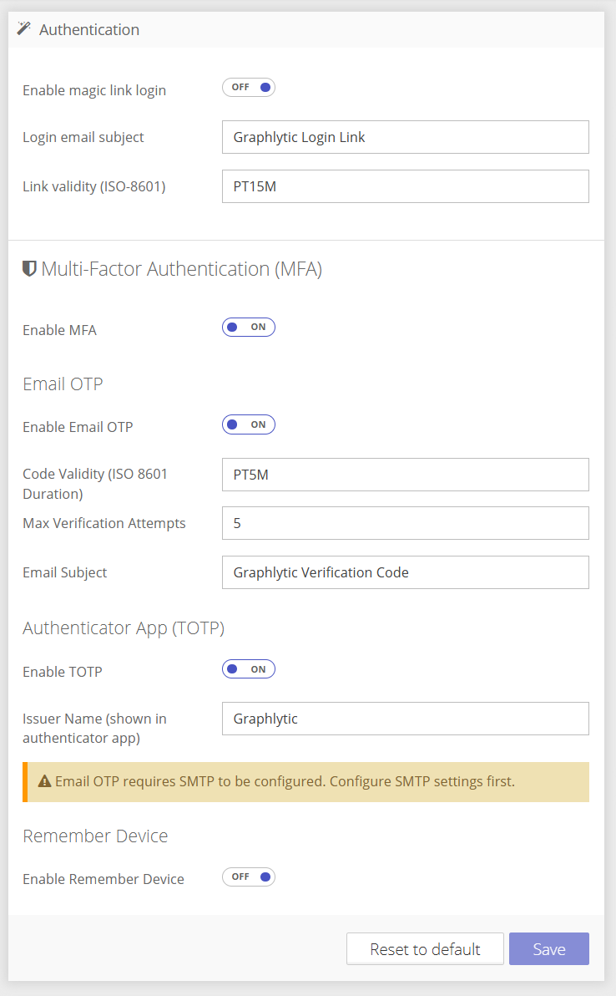The width and height of the screenshot is (616, 996).
Task: Click the warning triangle icon in SMTP alert
Action: coord(44,781)
